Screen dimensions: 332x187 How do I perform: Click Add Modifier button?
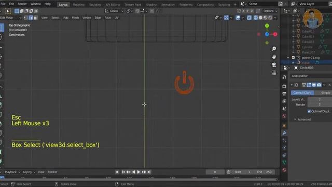click(x=311, y=76)
